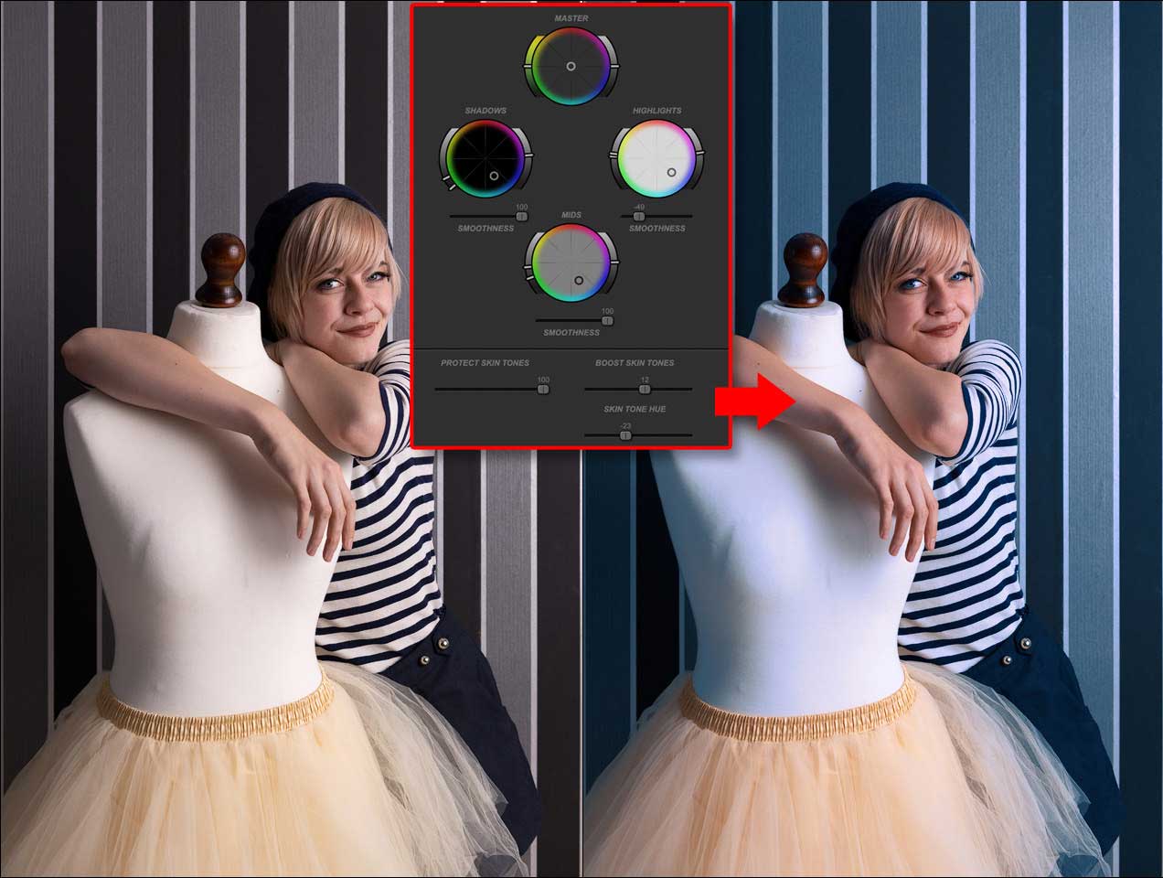Click the PROTECT SKIN TONES label

485,363
